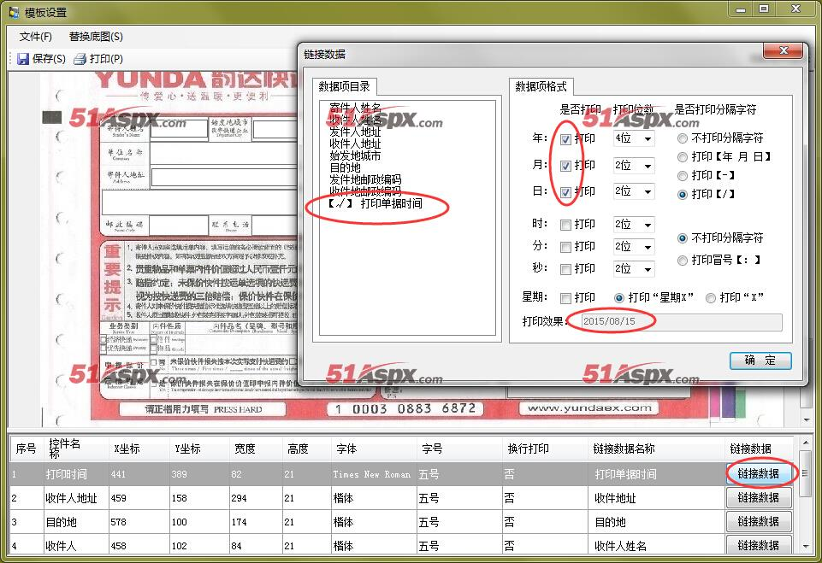
Task: Select the 数据项格式 tab
Action: coord(541,86)
